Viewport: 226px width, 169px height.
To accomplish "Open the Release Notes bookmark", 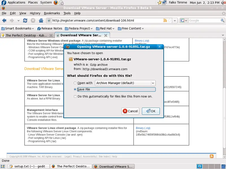I will [50, 28].
